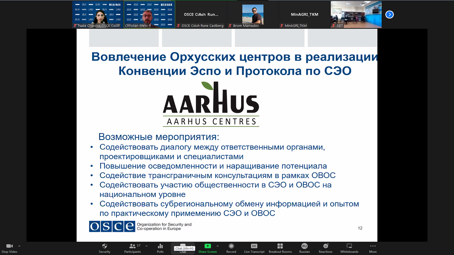
Task: Select Ikrom Mamadov video thumbnail
Action: click(253, 14)
